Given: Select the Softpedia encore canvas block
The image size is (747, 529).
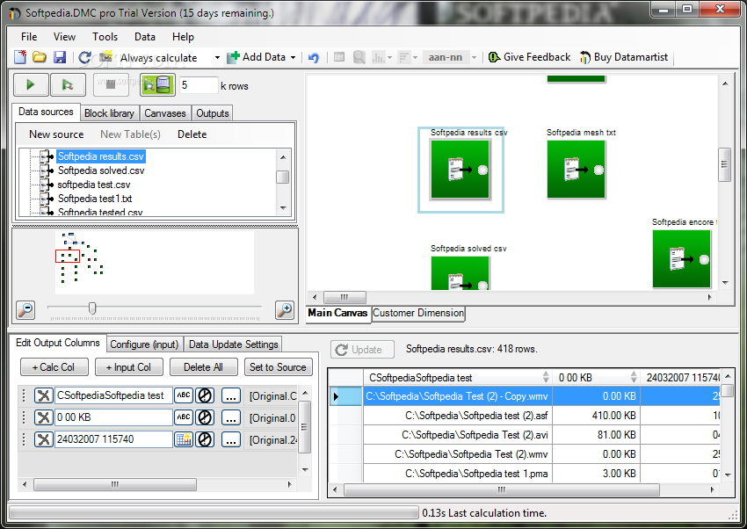Looking at the screenshot, I should 682,259.
